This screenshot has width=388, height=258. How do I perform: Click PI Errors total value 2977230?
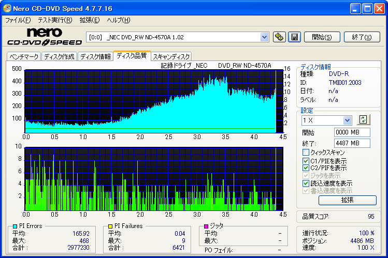pos(78,247)
